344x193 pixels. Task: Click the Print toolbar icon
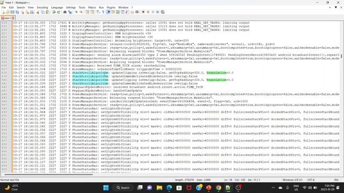coord(32,12)
